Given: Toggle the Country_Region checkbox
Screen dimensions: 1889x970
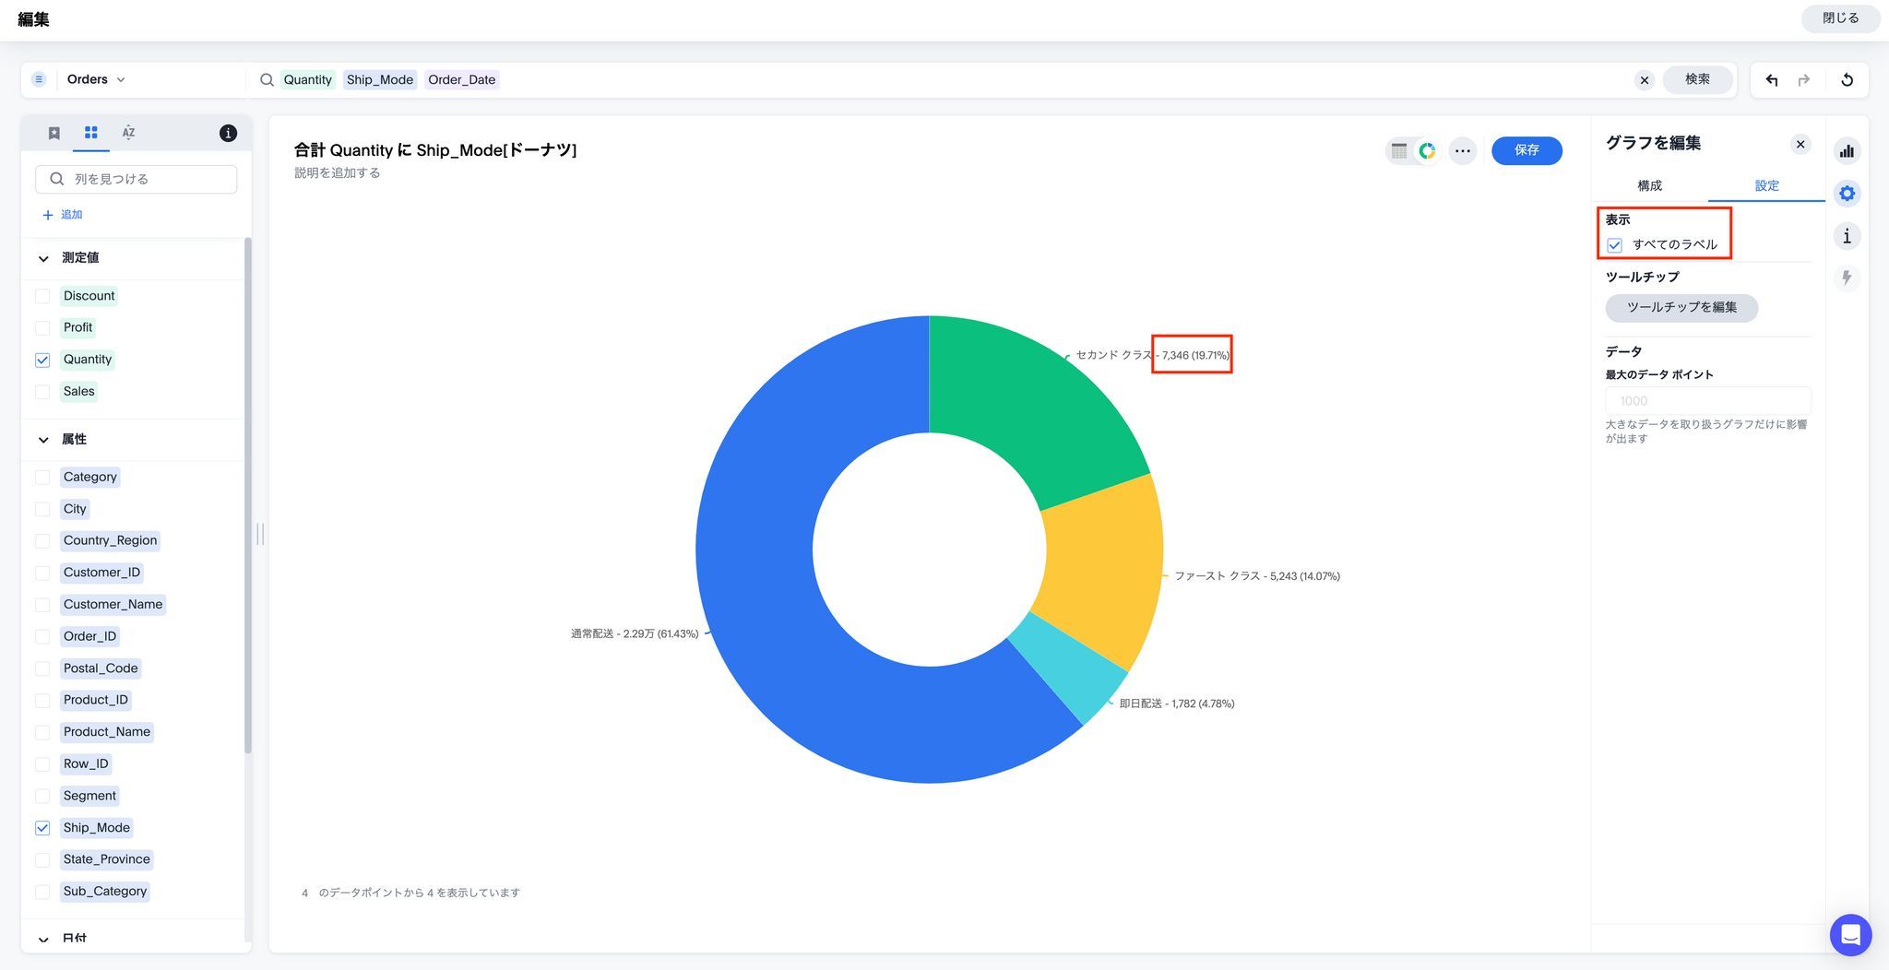Looking at the screenshot, I should (x=42, y=541).
